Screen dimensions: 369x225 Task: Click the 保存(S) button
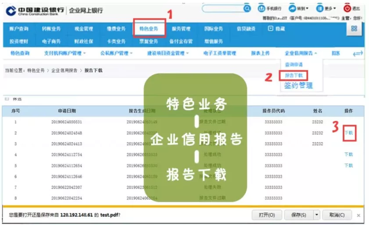click(299, 215)
